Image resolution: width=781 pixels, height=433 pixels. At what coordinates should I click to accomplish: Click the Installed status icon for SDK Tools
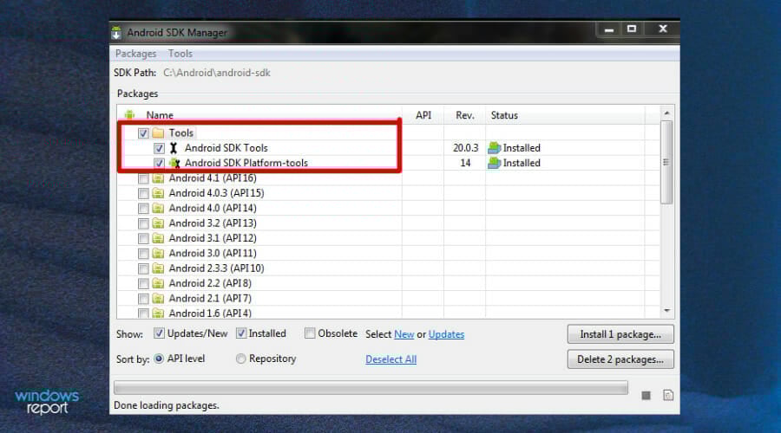[494, 147]
